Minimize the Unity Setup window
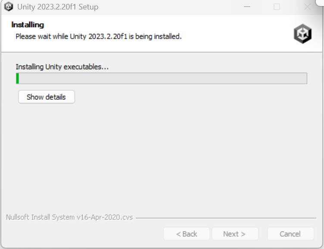 (x=247, y=7)
